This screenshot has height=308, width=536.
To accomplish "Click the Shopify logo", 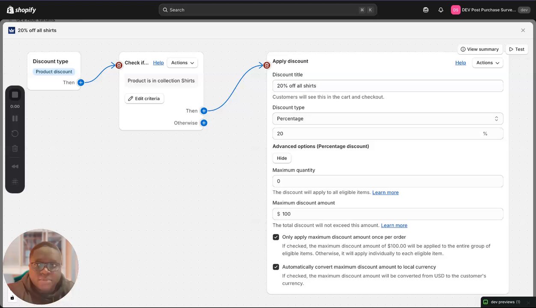I will pyautogui.click(x=21, y=10).
